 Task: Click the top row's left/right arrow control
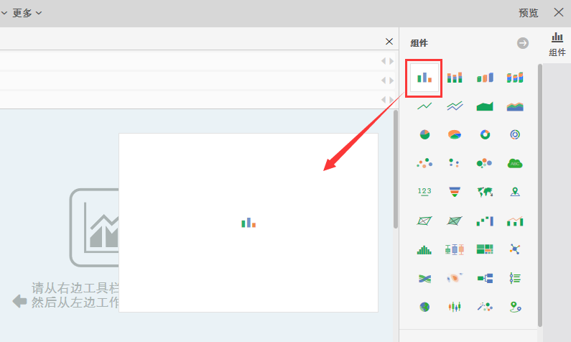point(387,61)
